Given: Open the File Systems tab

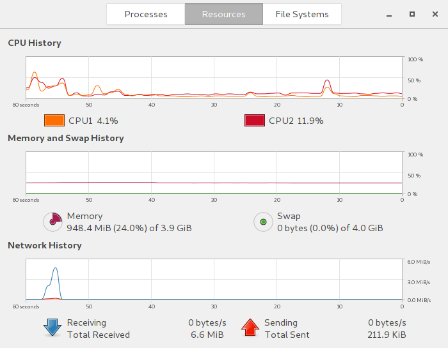Looking at the screenshot, I should 302,14.
